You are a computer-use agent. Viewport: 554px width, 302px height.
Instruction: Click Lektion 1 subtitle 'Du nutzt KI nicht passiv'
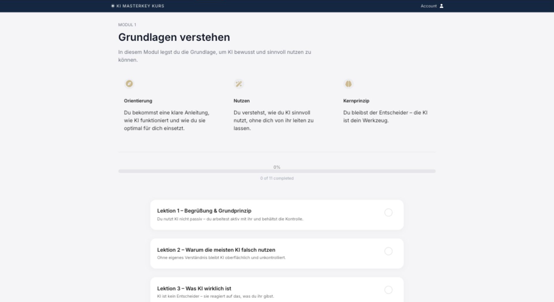tap(230, 219)
